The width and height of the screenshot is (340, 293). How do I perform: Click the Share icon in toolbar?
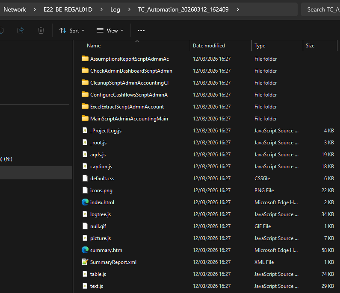(x=21, y=30)
